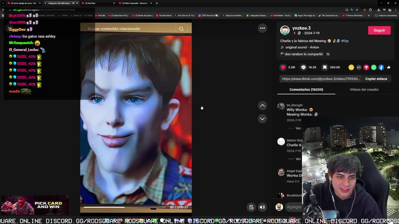
Task: Open comments via the speech bubble icon
Action: (303, 67)
